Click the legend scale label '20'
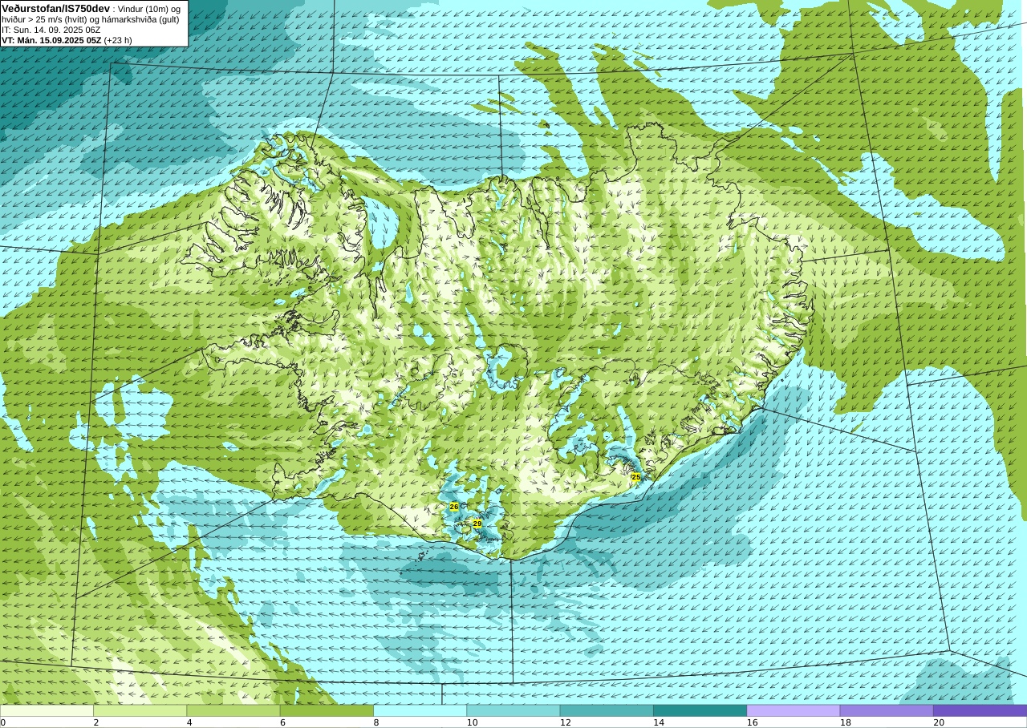Screen dimensions: 1027x728 click(x=938, y=722)
